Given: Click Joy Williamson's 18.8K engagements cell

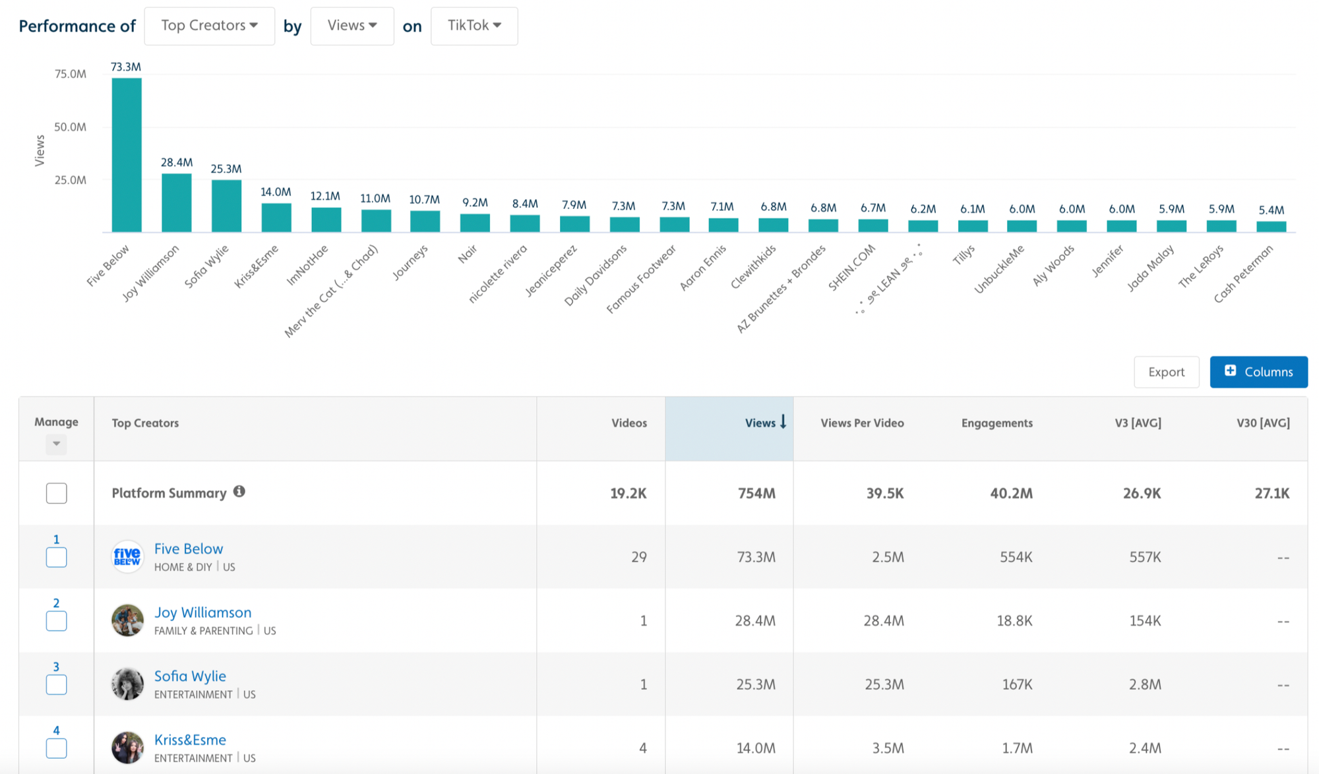Looking at the screenshot, I should pyautogui.click(x=1014, y=620).
